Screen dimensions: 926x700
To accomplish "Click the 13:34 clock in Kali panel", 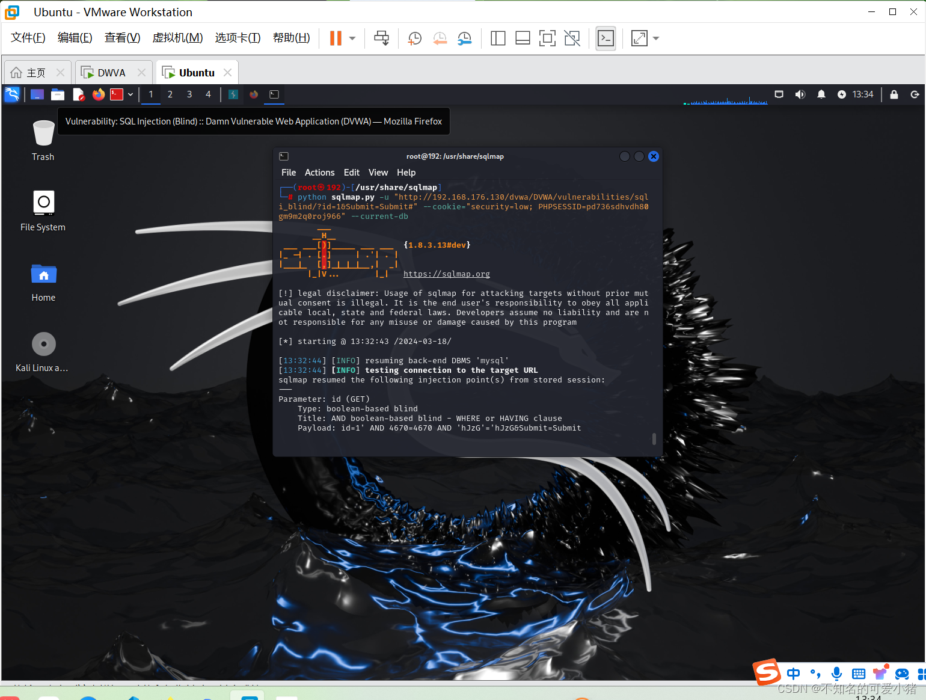I will (863, 94).
